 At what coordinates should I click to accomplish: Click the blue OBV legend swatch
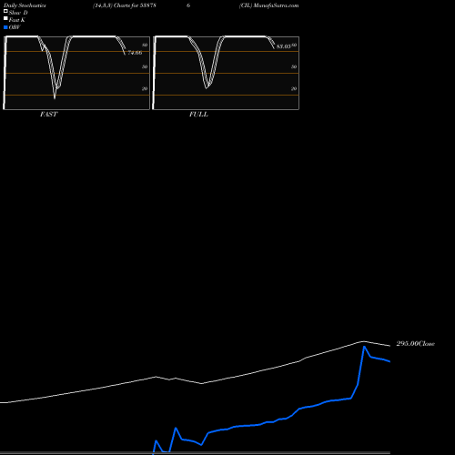(5, 27)
